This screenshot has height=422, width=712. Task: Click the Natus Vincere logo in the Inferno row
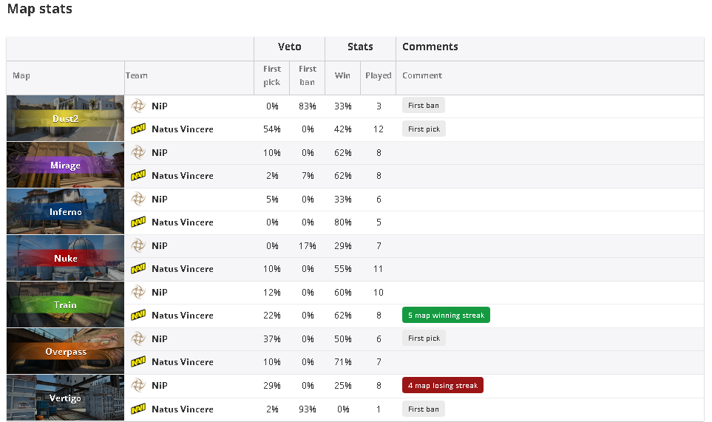tap(138, 222)
